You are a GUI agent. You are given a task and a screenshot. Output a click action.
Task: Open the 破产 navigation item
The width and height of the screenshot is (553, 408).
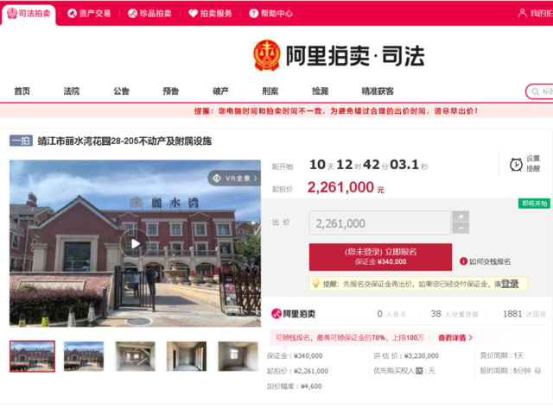[x=221, y=91]
